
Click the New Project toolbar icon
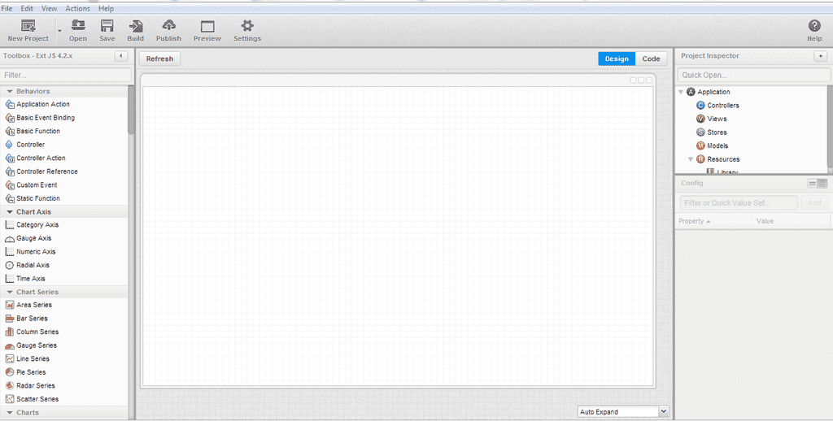[x=28, y=25]
